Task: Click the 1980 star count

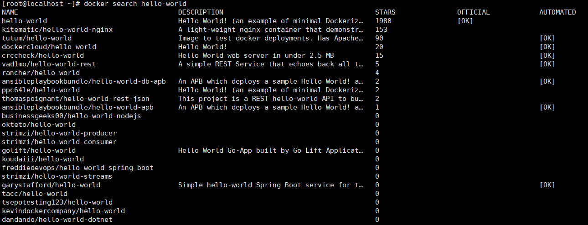Action: tap(383, 21)
